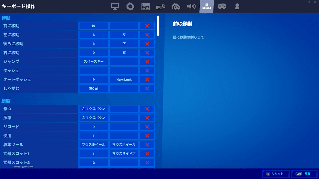Edit the 右 secondary key for 右に移動

(x=124, y=53)
